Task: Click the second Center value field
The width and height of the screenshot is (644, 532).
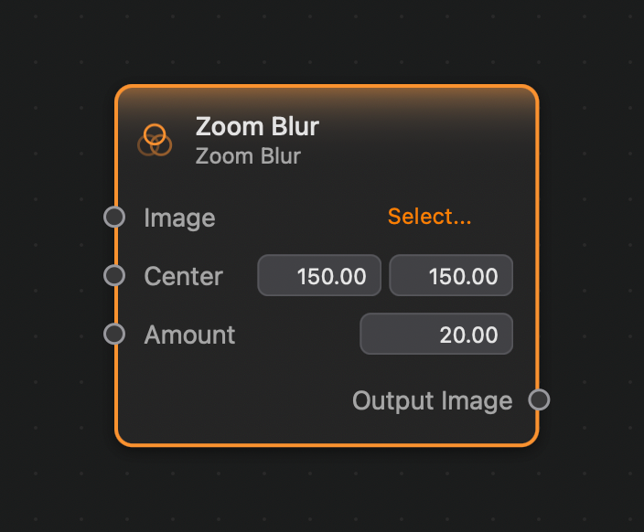Action: coord(451,275)
